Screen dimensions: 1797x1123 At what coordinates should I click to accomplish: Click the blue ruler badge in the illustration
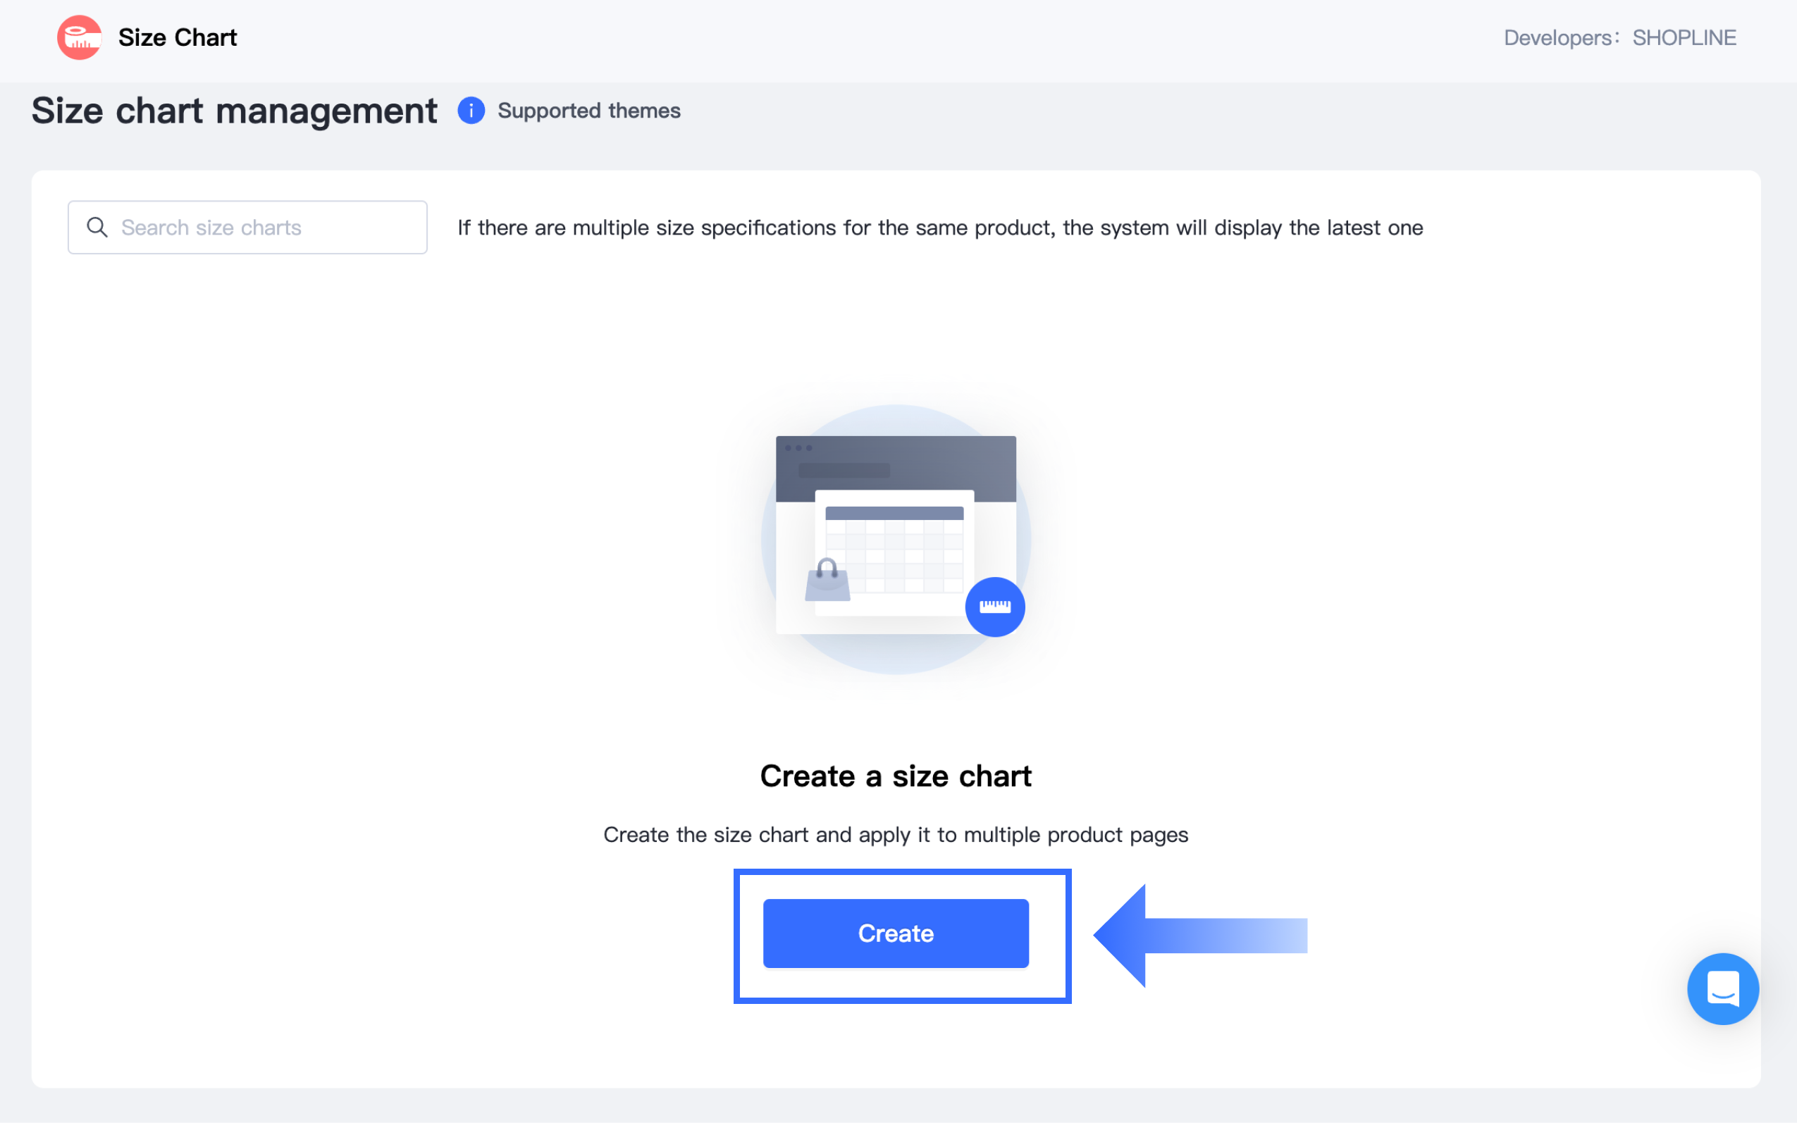pyautogui.click(x=995, y=607)
